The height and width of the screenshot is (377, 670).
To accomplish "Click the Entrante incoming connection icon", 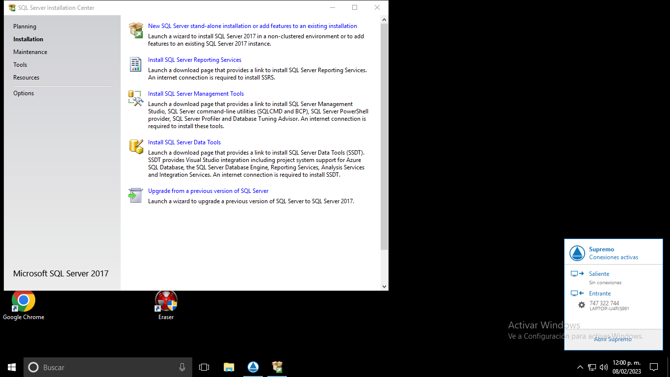I will [577, 294].
